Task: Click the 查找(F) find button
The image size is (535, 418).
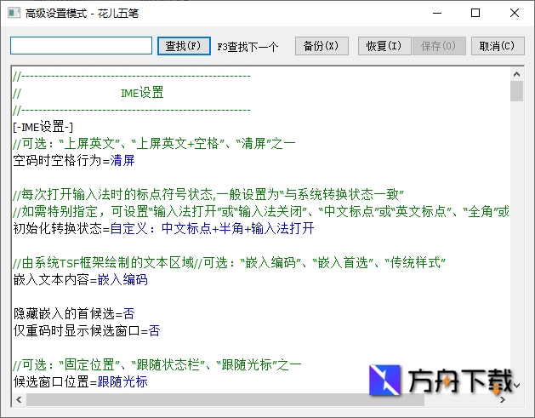Action: tap(184, 46)
